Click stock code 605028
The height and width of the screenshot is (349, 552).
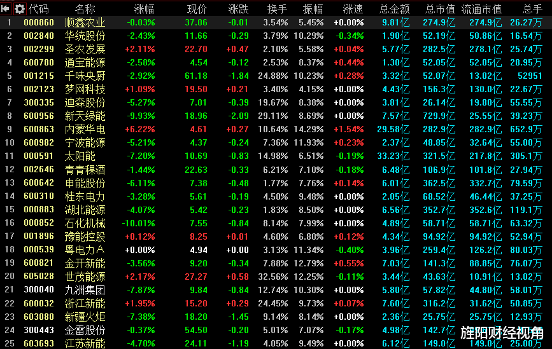tap(39, 277)
